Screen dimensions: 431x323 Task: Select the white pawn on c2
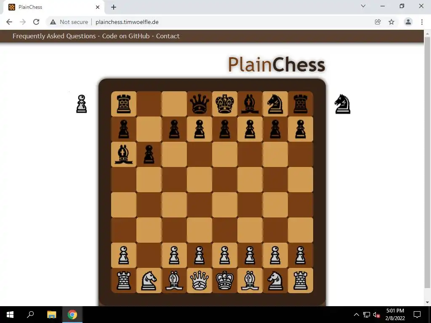coord(174,255)
